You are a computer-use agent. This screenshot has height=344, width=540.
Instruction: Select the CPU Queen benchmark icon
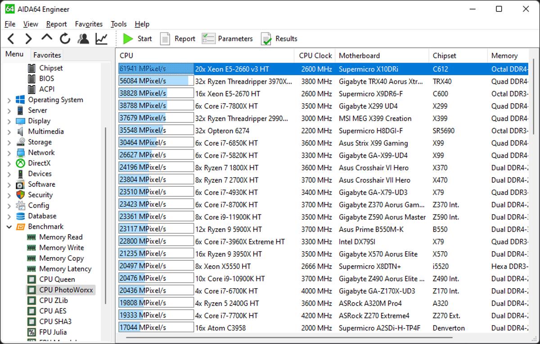(31, 279)
